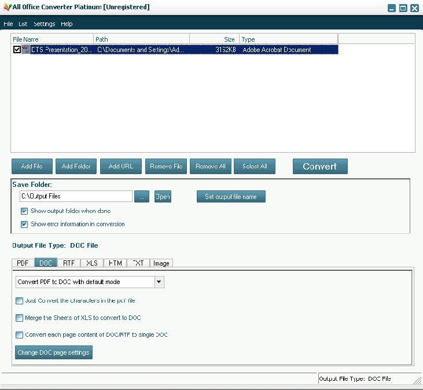Toggle Show error information in conversion

click(24, 224)
